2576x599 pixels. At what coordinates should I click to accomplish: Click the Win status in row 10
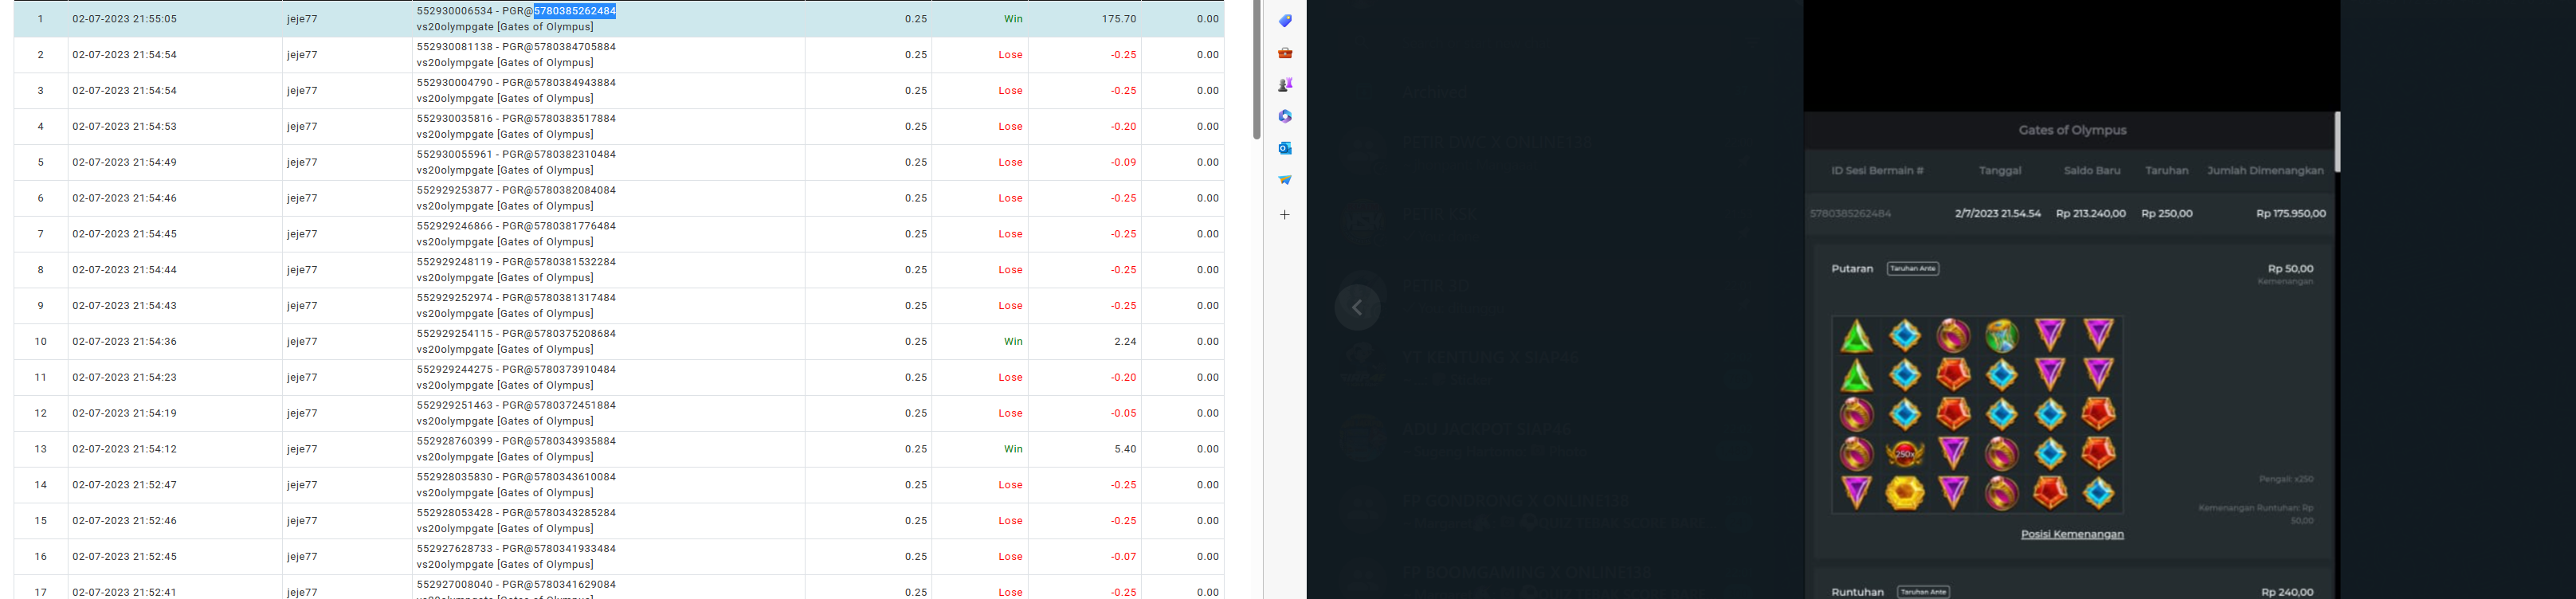[x=1013, y=341]
